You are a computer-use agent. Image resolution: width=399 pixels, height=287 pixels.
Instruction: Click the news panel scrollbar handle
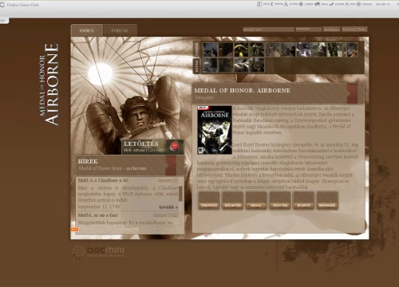(180, 194)
